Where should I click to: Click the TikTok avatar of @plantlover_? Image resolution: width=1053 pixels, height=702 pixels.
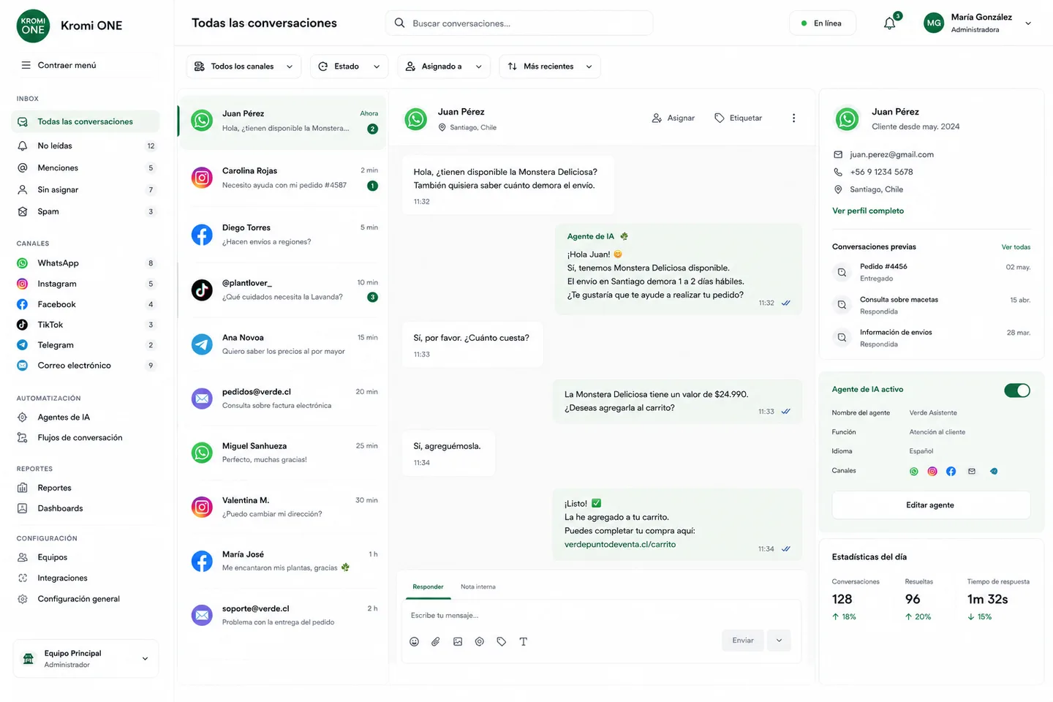coord(202,290)
